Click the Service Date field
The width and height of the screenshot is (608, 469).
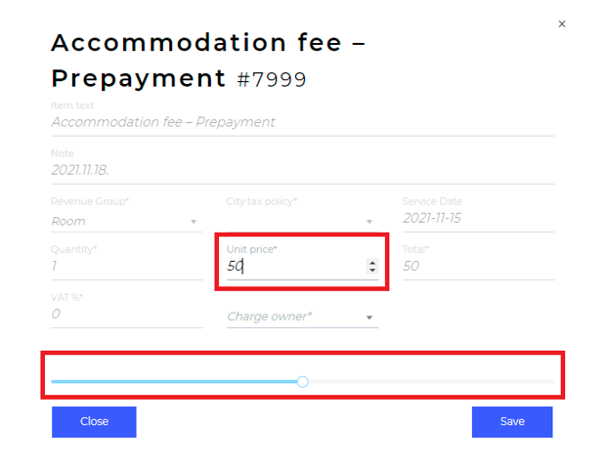[x=477, y=218]
